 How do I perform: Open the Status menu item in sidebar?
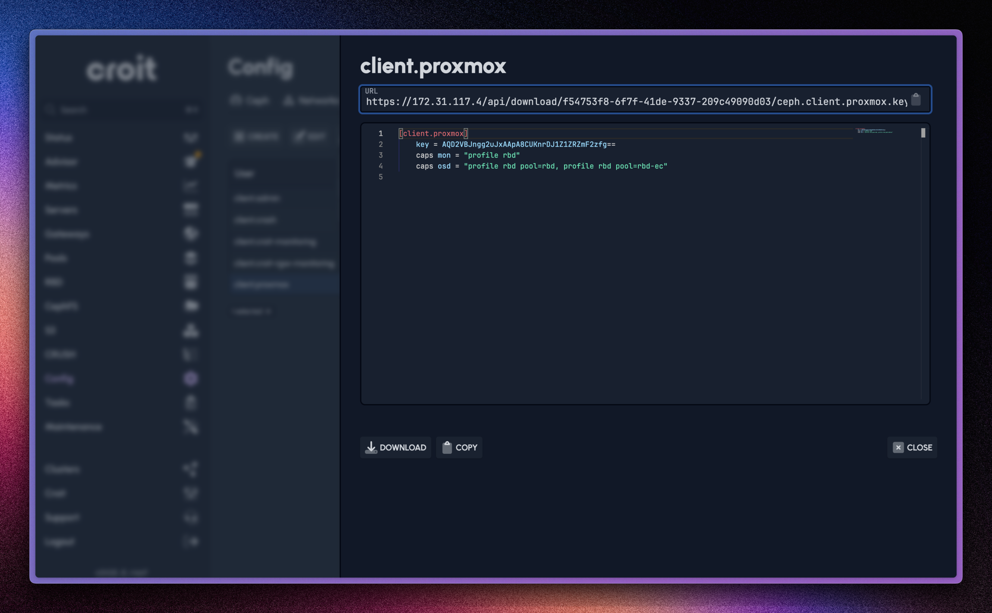(x=59, y=138)
